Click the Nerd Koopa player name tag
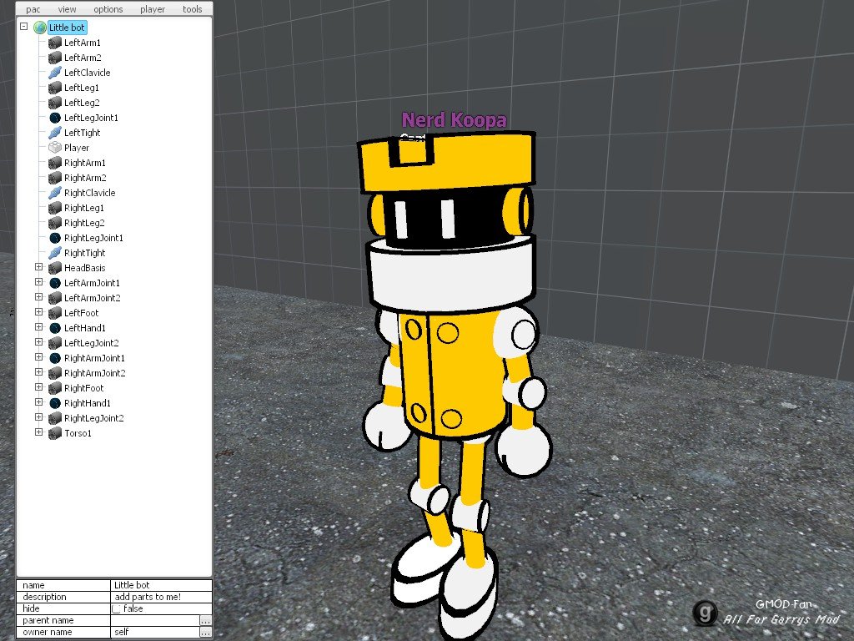The width and height of the screenshot is (854, 641). tap(455, 120)
